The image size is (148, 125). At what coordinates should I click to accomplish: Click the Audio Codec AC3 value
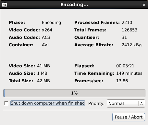click(x=46, y=38)
